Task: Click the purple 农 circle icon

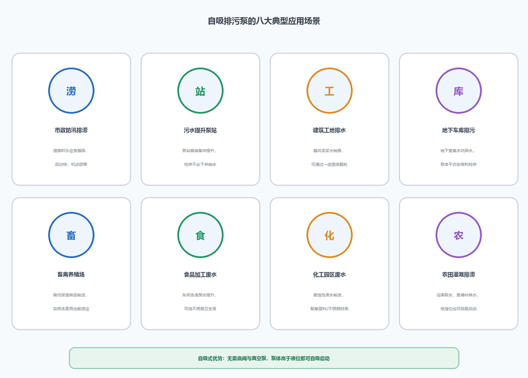Action: [x=459, y=235]
